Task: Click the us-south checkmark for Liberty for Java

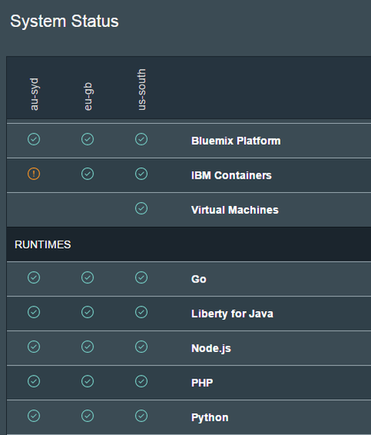Action: point(141,312)
